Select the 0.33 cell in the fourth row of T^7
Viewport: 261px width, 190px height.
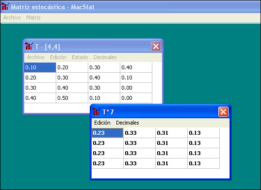point(140,163)
